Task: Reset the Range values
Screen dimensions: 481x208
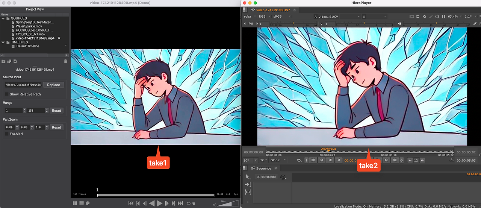Action: (56, 111)
